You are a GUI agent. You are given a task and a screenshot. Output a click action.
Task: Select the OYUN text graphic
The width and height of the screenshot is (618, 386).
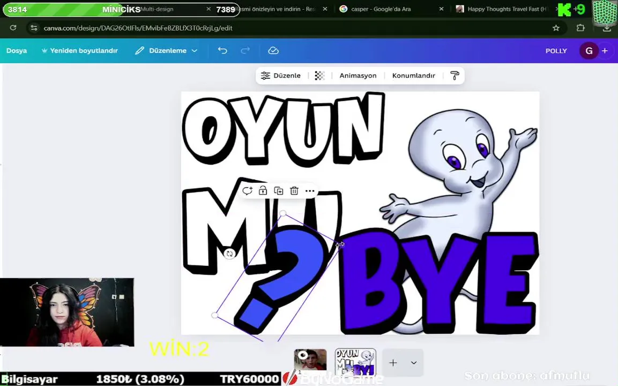284,128
